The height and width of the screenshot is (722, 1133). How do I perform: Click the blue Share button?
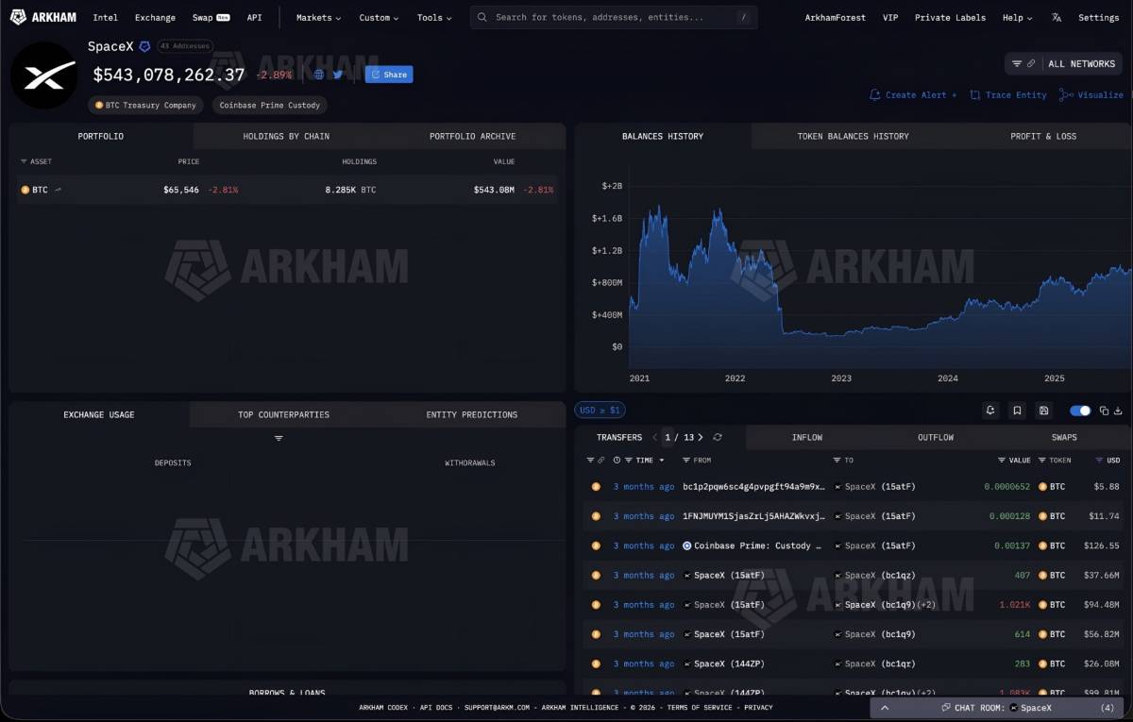coord(389,75)
